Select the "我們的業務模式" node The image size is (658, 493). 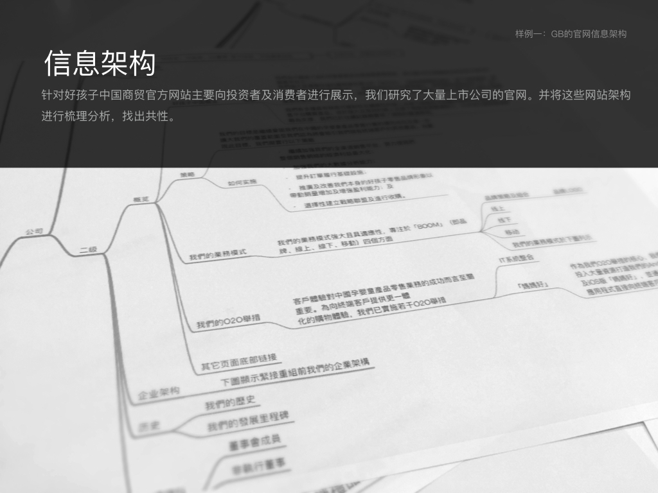click(218, 254)
